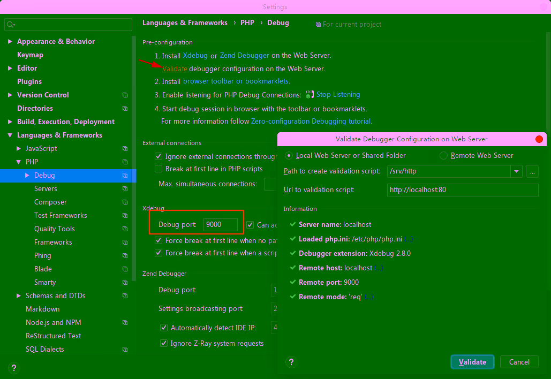This screenshot has width=551, height=379.
Task: Click project-level icon next to Node.js and NPM
Action: pos(125,322)
